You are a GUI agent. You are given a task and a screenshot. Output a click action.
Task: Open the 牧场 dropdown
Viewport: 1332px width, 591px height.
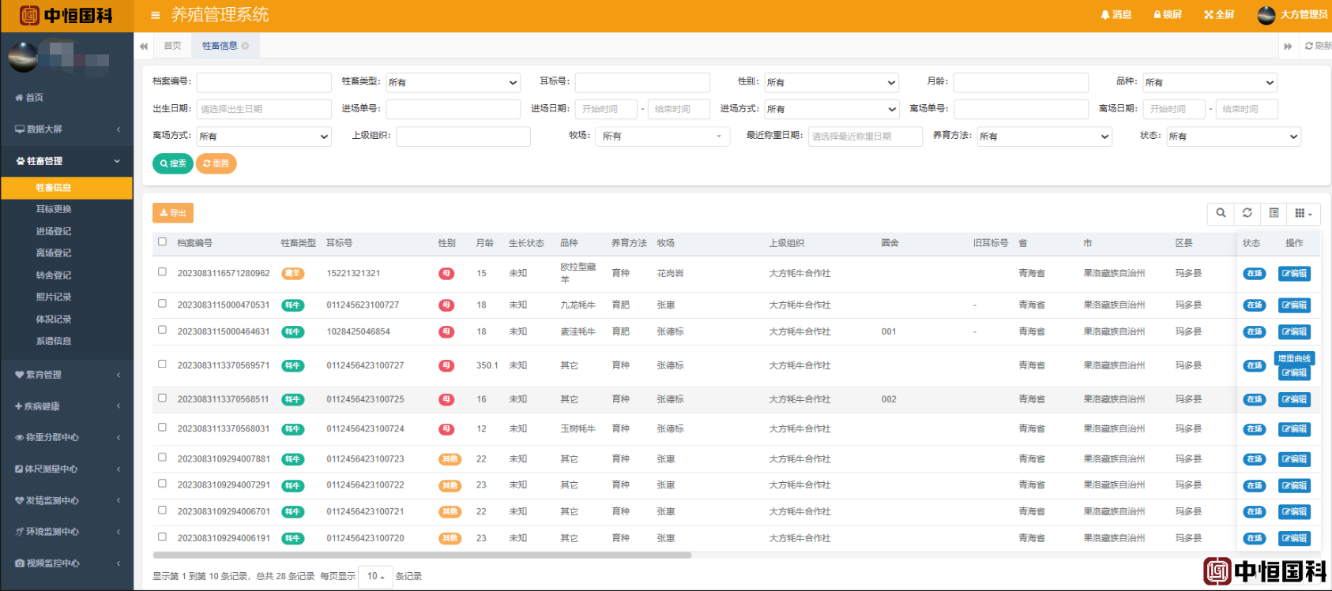click(x=663, y=137)
